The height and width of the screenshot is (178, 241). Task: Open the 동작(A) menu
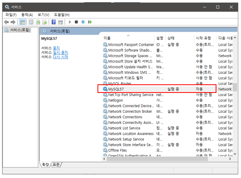tap(27, 15)
